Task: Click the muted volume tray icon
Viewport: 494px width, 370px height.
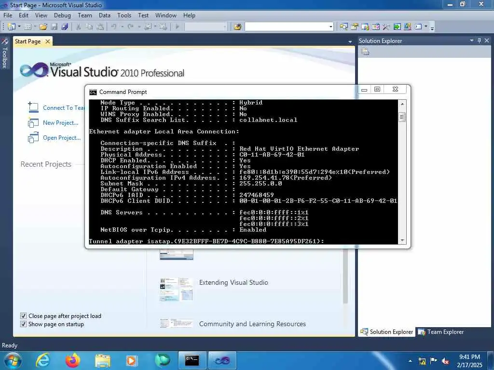Action: pos(445,361)
